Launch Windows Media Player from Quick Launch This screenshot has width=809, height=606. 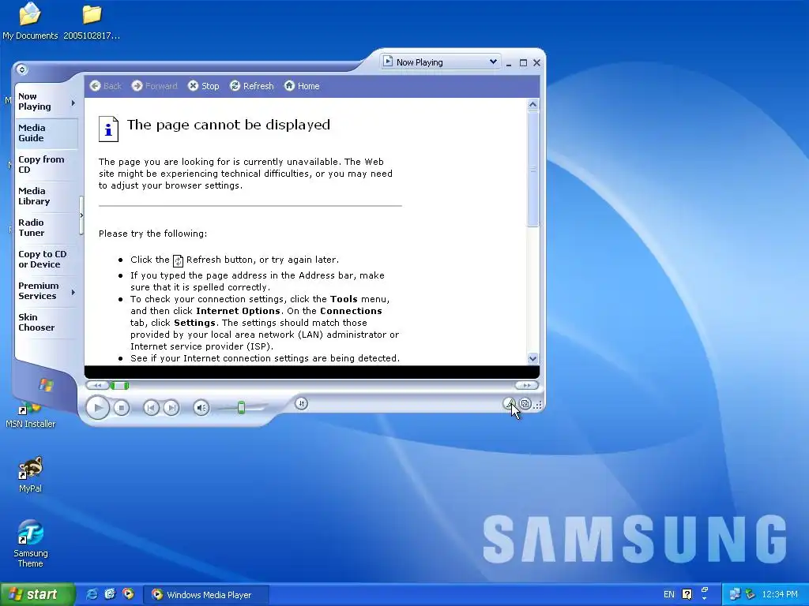[x=128, y=594]
